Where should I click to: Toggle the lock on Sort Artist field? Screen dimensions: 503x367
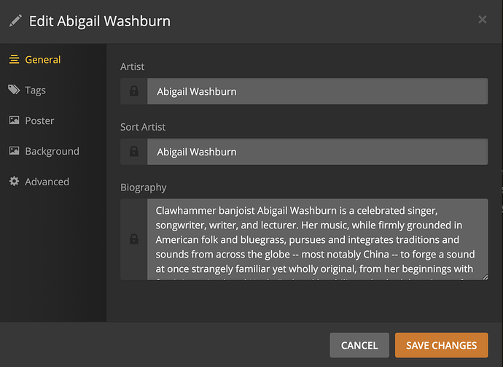[133, 152]
